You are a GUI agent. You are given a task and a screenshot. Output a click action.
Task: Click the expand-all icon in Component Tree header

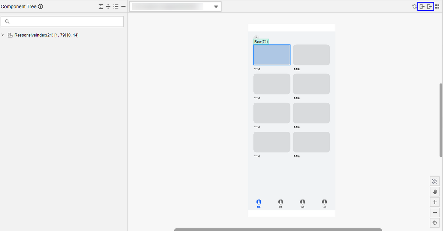point(101,7)
